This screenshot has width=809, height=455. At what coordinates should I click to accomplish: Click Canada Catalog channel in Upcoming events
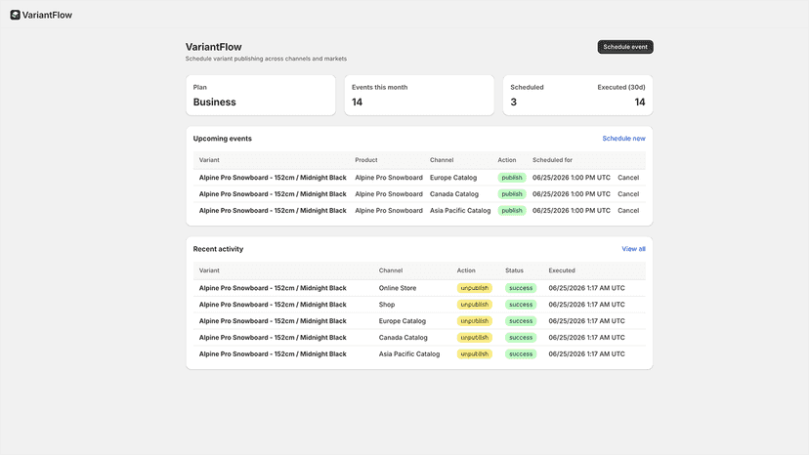454,194
